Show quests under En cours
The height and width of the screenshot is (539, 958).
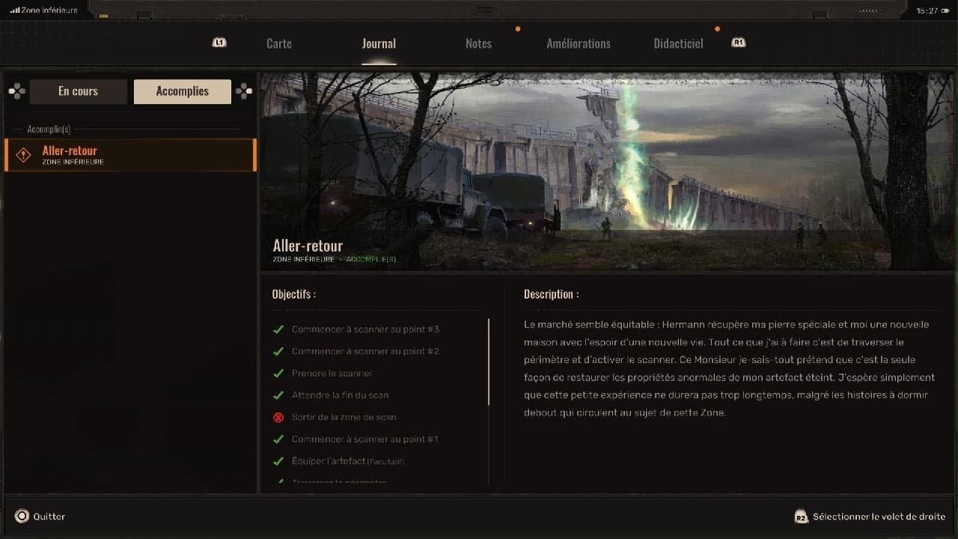(x=79, y=91)
